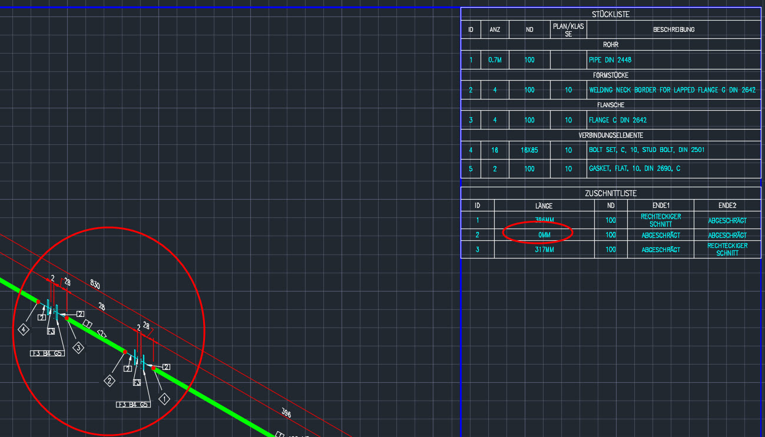Select the 'F3 B4 G5' label near balloon 4
Image resolution: width=765 pixels, height=437 pixels.
click(47, 353)
